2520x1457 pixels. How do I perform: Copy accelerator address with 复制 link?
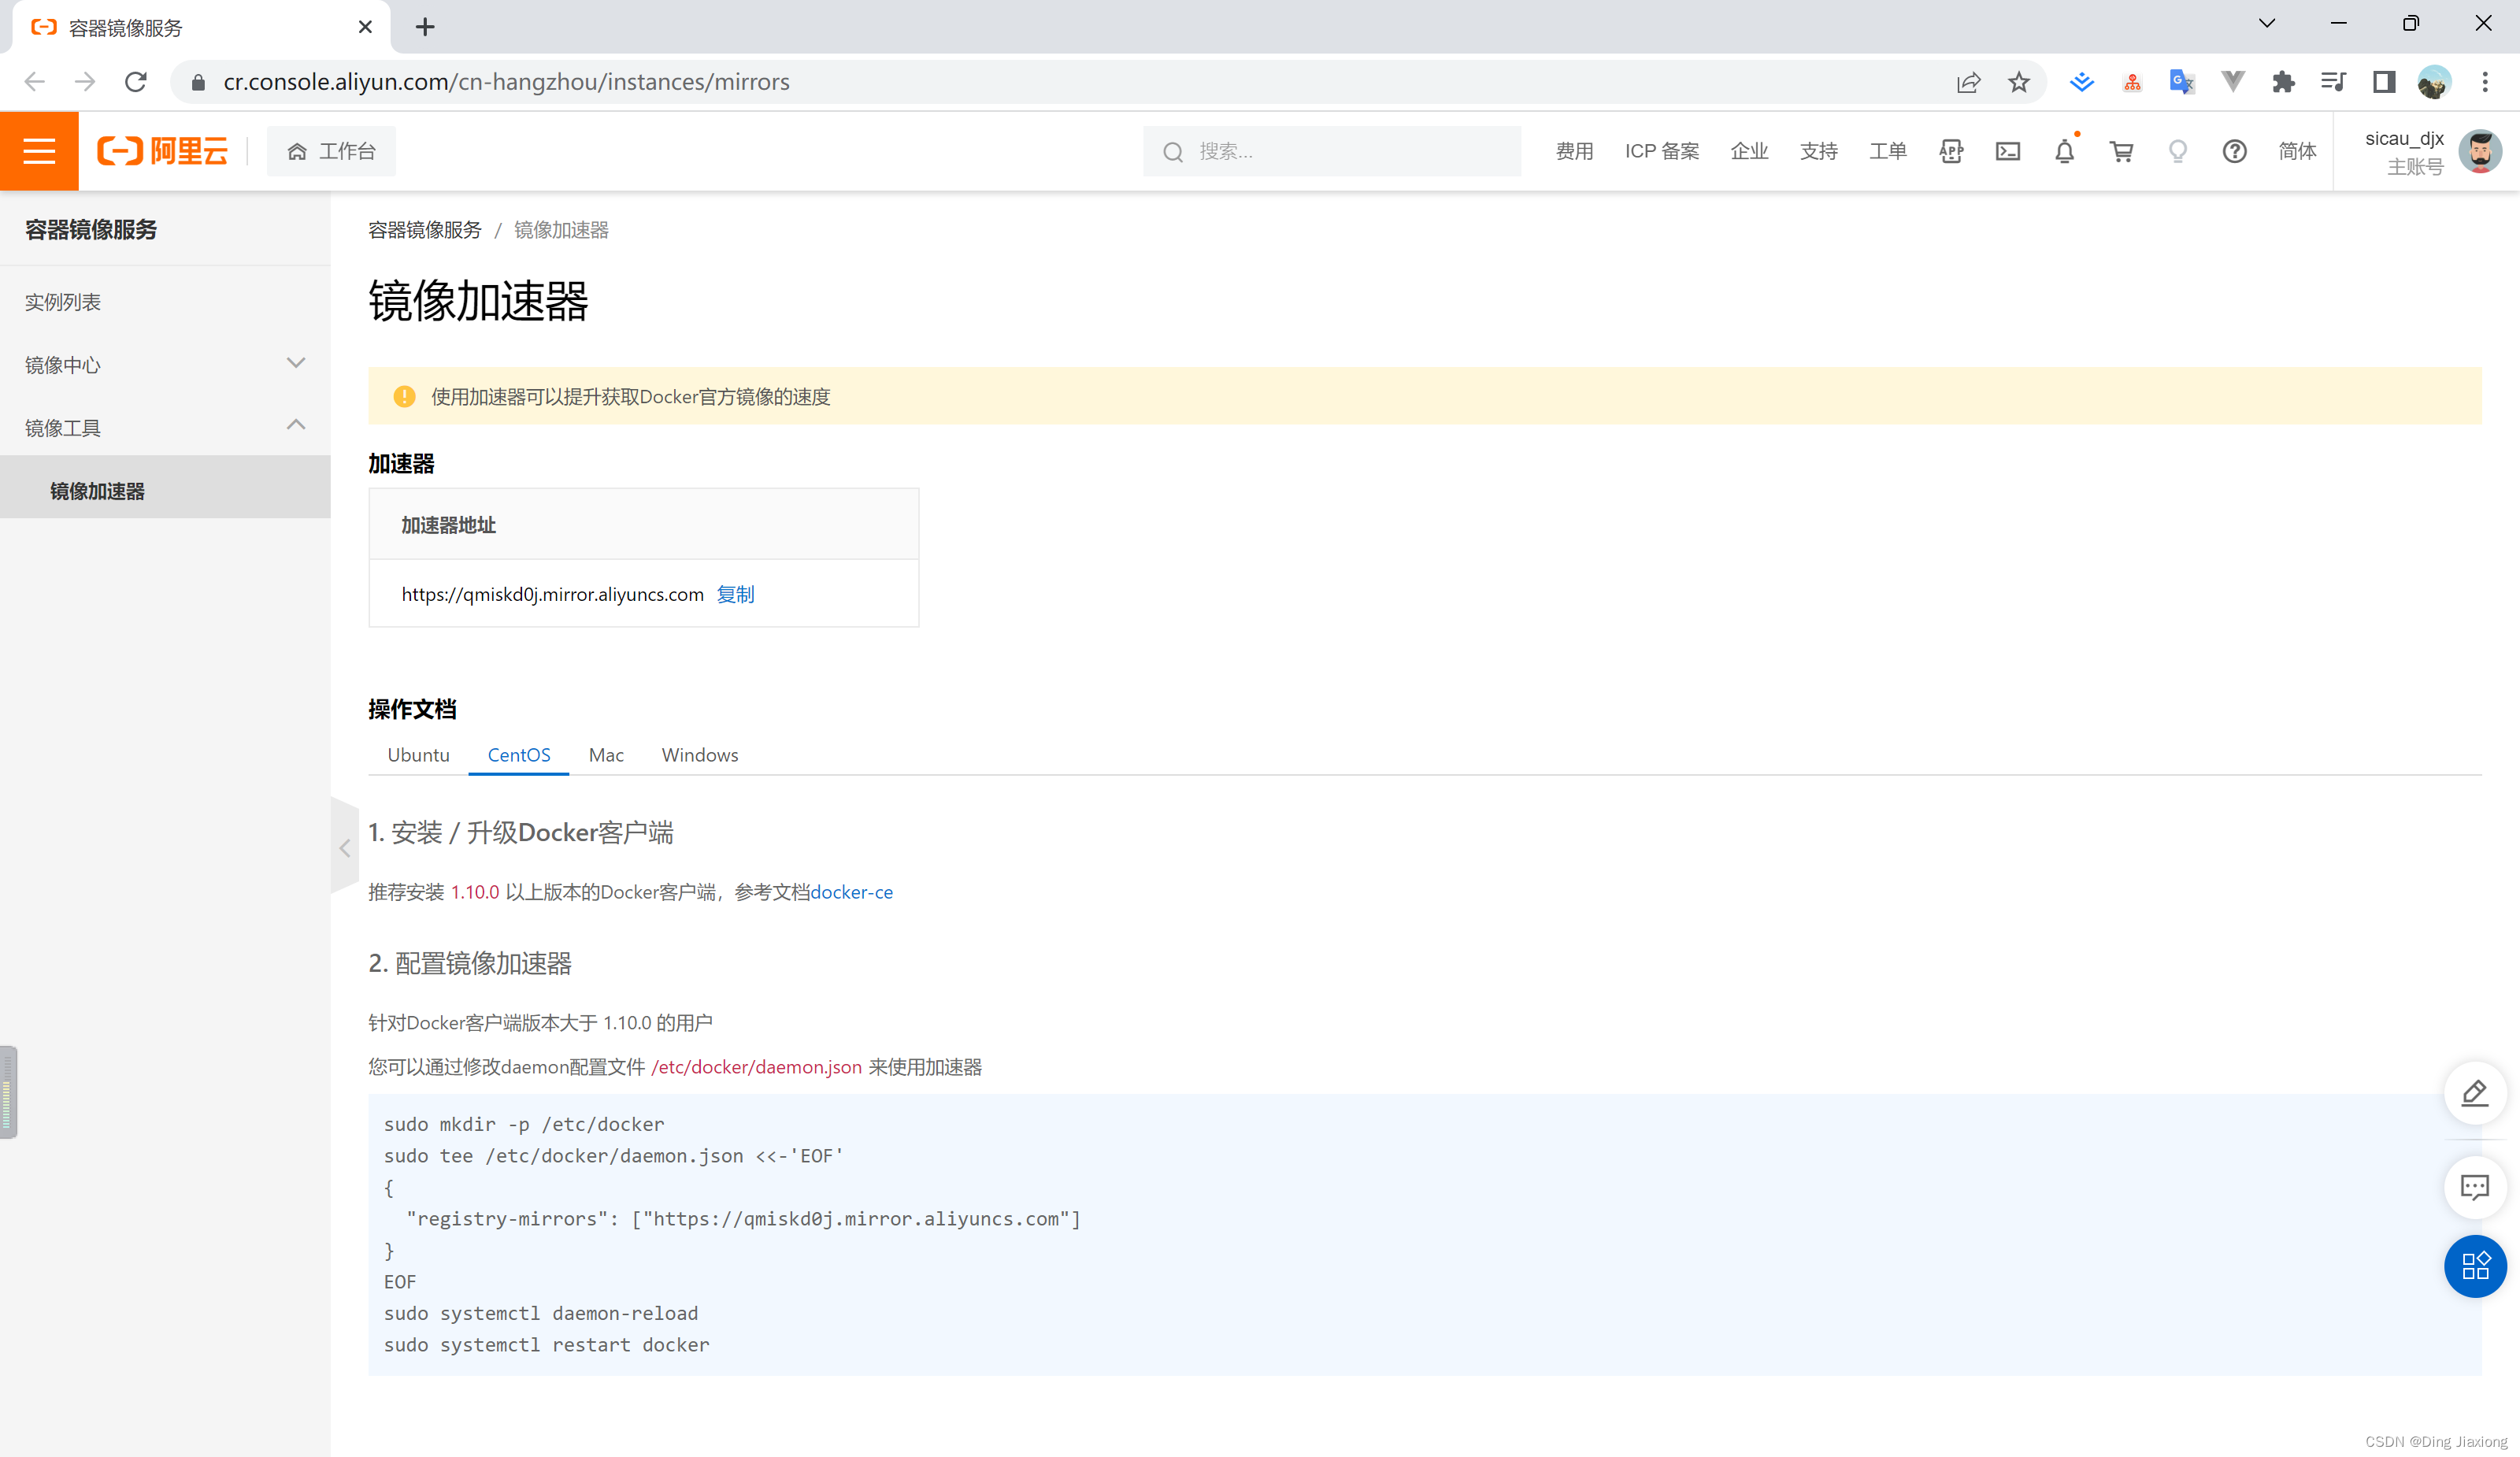[735, 594]
